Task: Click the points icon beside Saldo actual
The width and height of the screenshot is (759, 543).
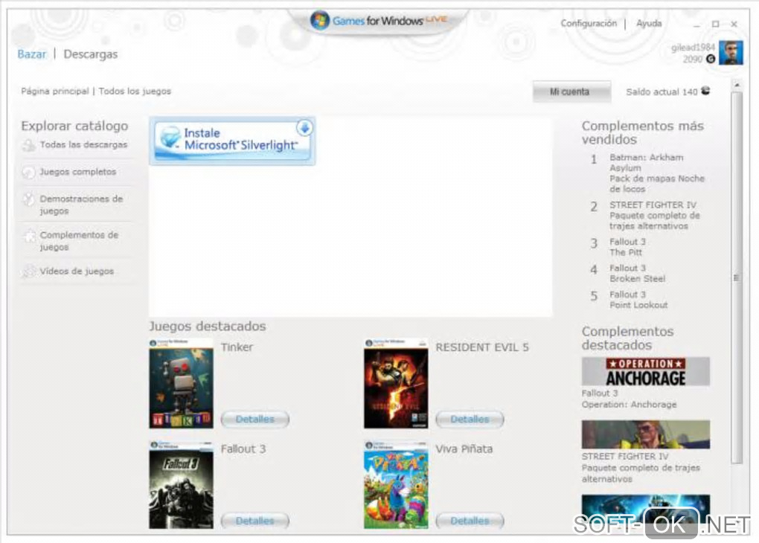Action: pyautogui.click(x=705, y=91)
